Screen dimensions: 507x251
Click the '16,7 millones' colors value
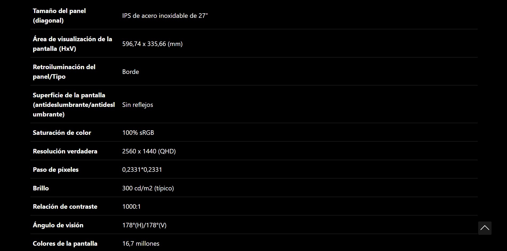[141, 244]
